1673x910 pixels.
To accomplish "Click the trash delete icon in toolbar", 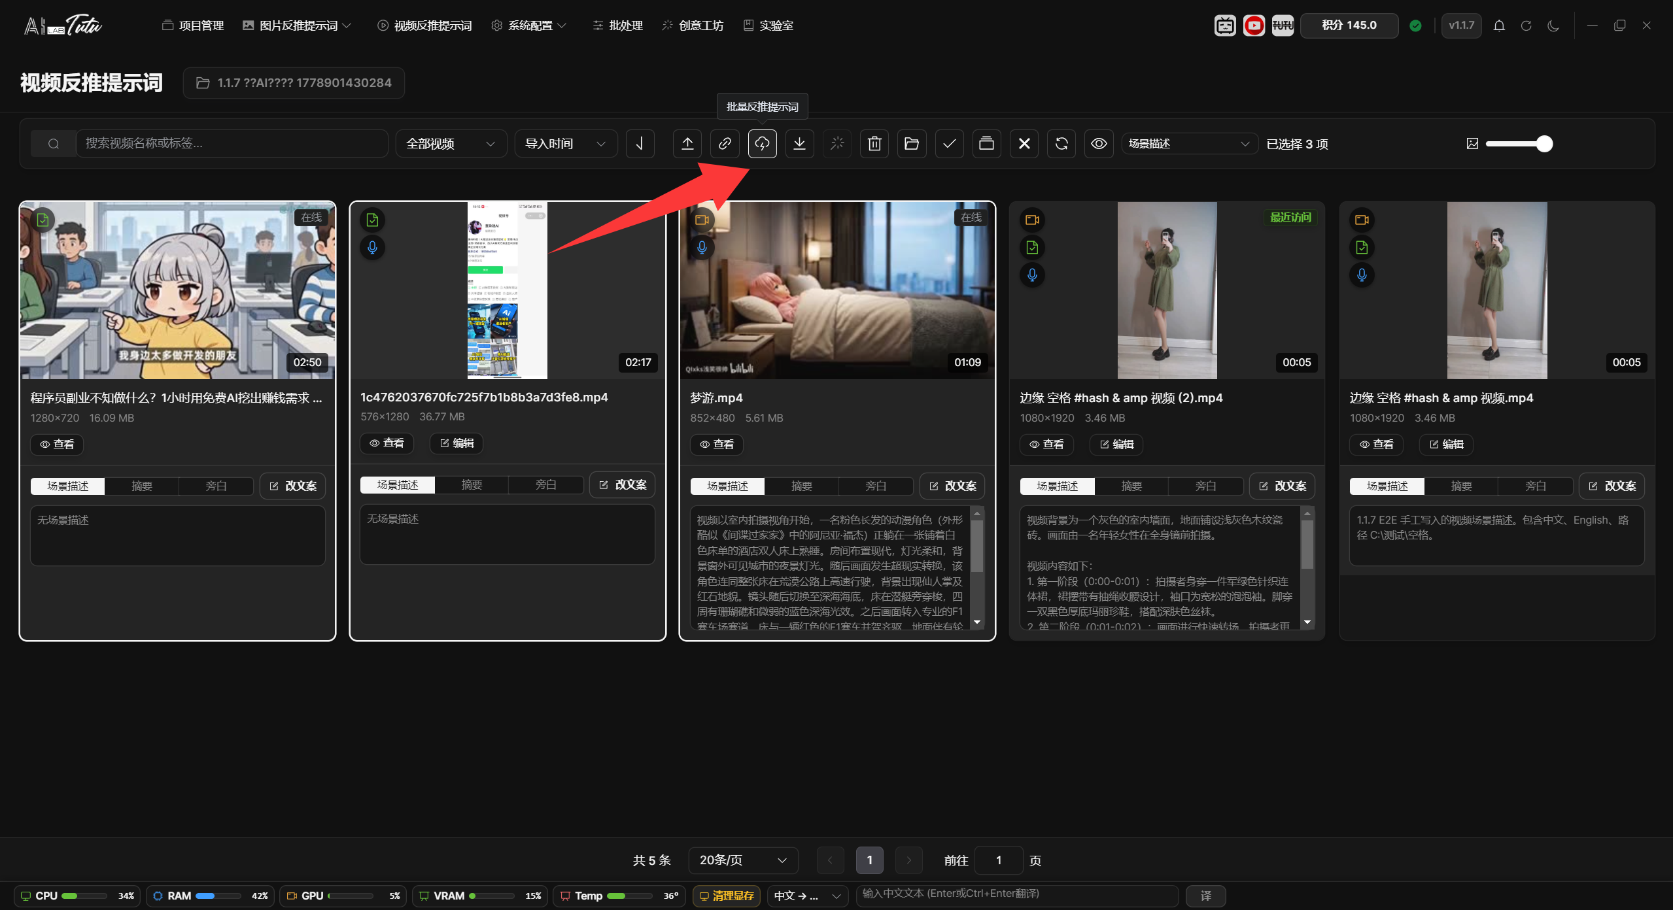I will click(x=874, y=144).
